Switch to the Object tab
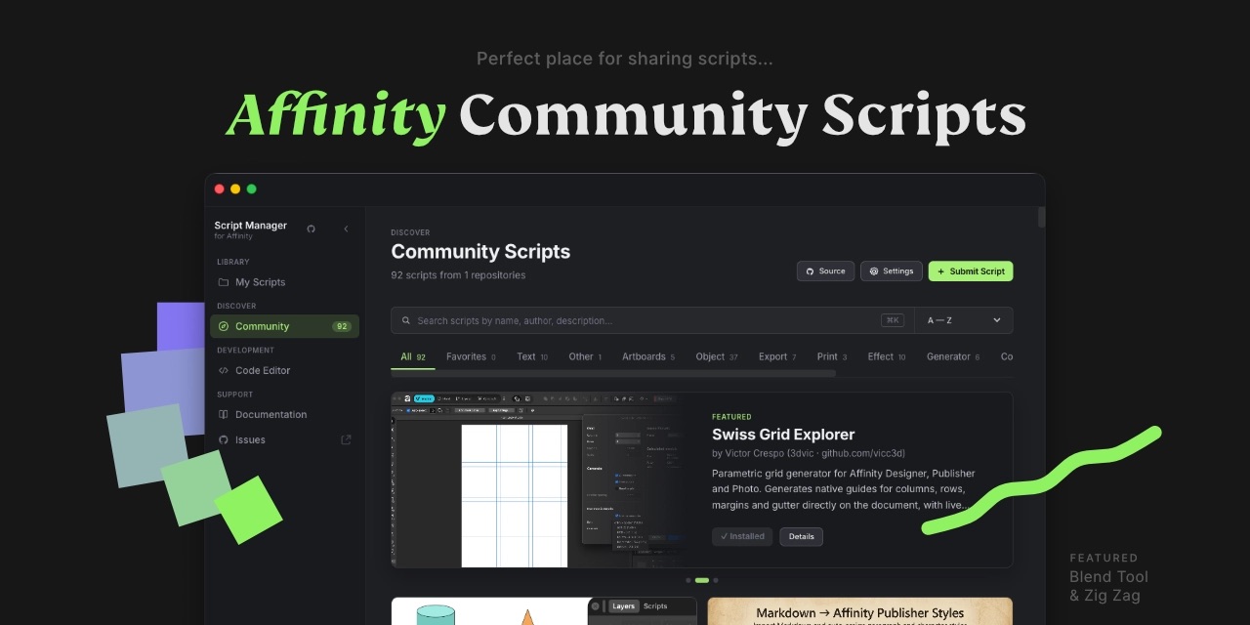 click(717, 356)
